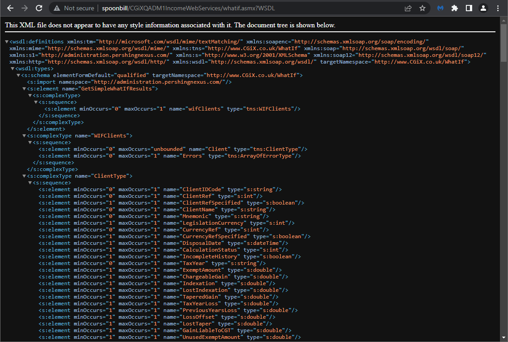Bookmark this page with the star

coord(422,8)
